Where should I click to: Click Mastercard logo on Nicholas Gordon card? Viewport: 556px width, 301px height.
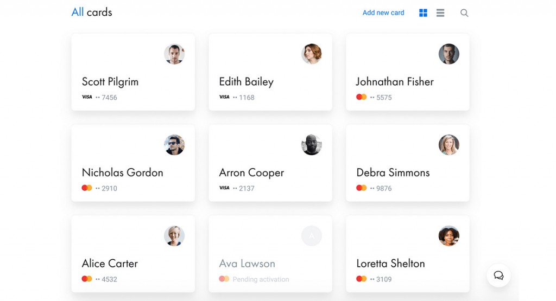click(x=87, y=188)
